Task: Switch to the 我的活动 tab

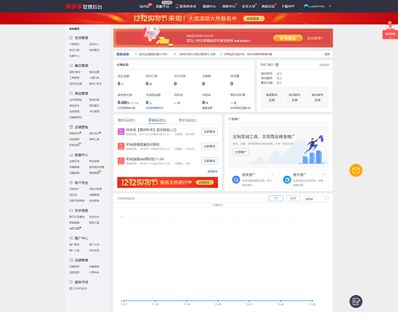Action: tap(125, 120)
